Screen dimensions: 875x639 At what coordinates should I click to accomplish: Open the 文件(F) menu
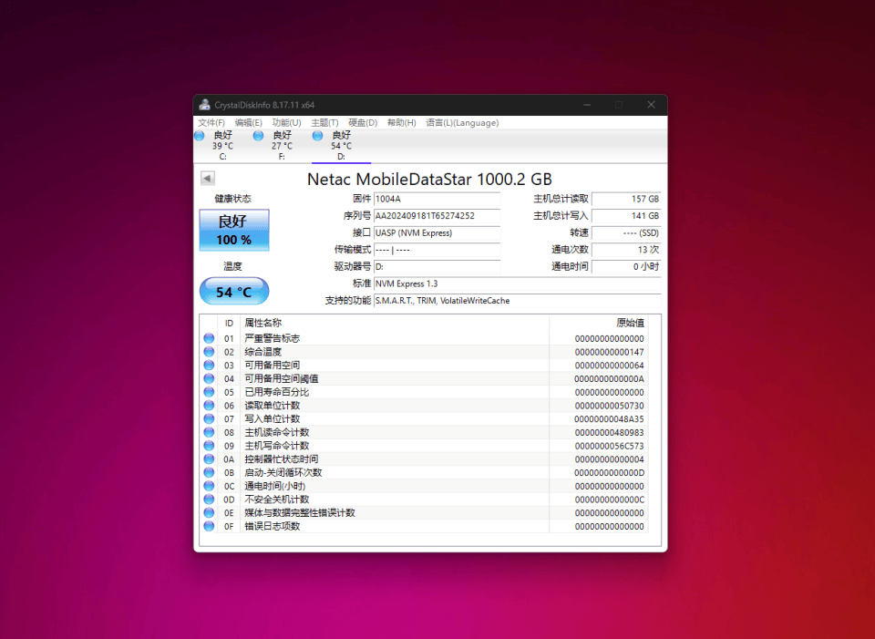point(211,123)
